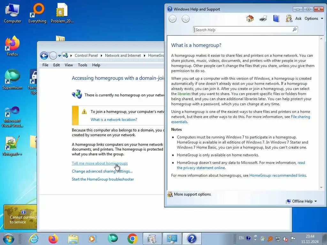This screenshot has width=327, height=245.
Task: Open the View menu
Action: click(69, 65)
